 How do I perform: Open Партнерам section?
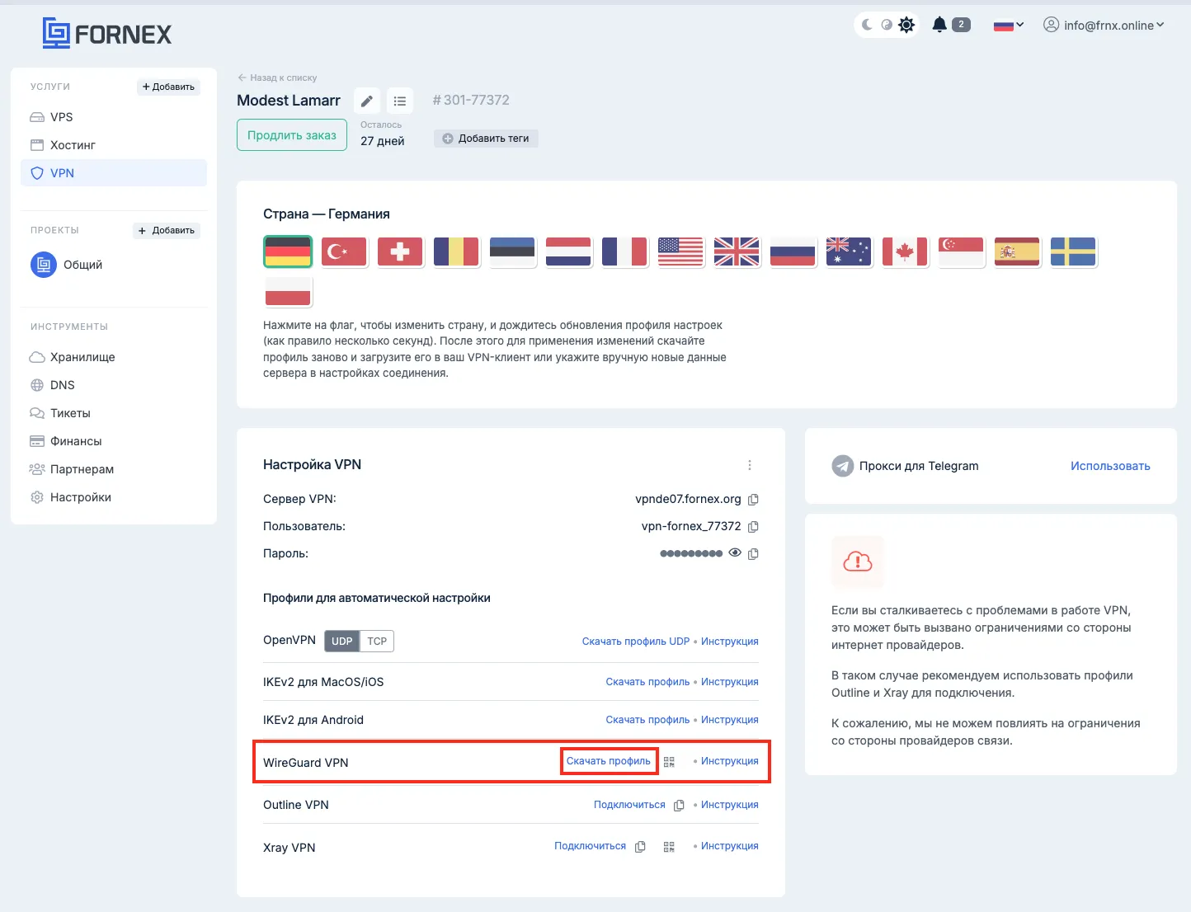click(114, 469)
